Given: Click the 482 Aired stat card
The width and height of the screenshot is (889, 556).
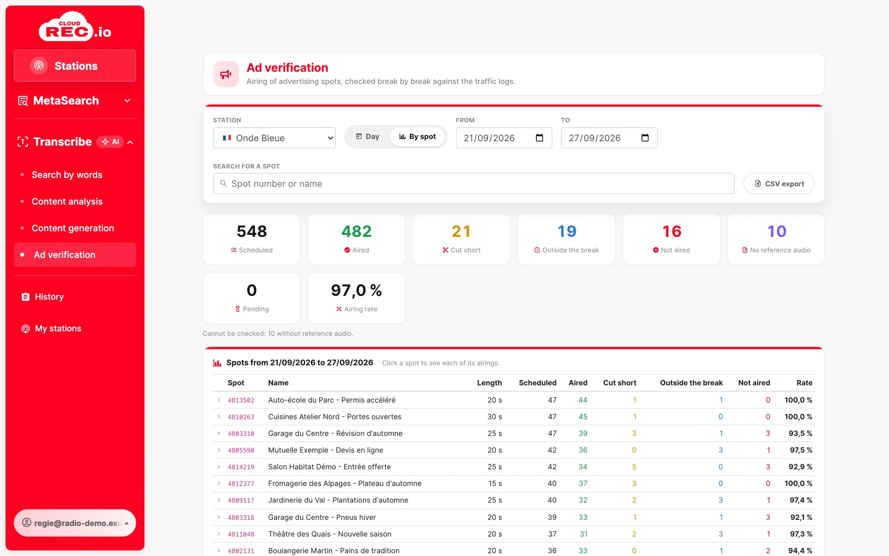Looking at the screenshot, I should (x=357, y=239).
